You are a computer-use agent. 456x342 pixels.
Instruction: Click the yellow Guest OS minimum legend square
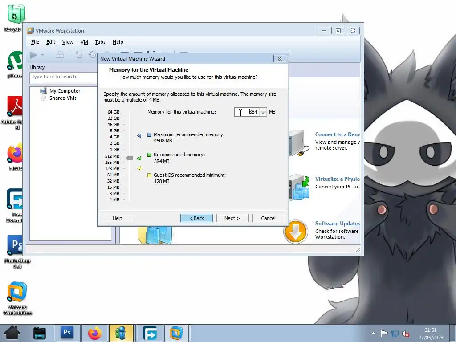coord(149,175)
